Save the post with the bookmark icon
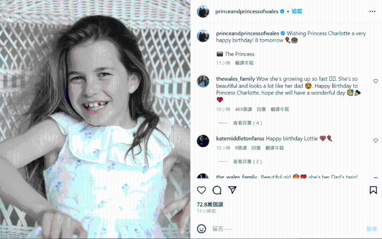382x239 pixels. click(x=373, y=190)
